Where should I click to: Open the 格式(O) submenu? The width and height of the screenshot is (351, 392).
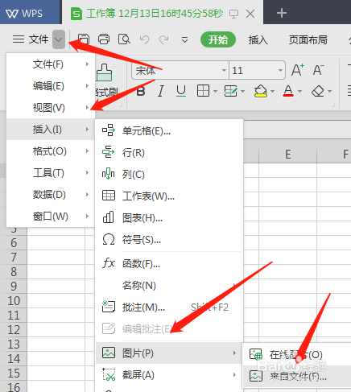click(51, 151)
